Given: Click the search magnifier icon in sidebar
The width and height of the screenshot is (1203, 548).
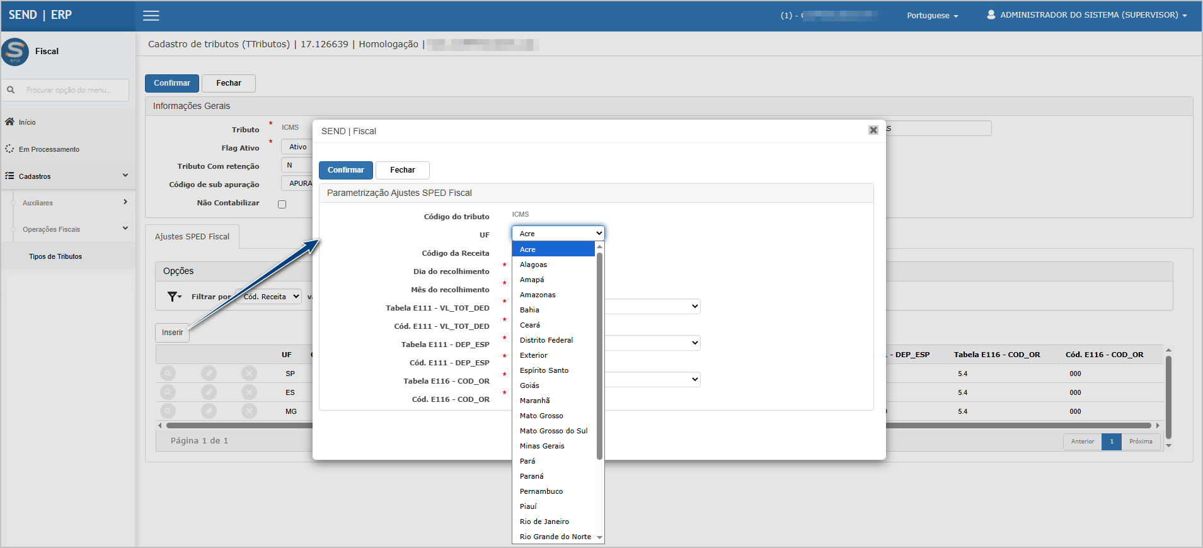Looking at the screenshot, I should click(x=11, y=90).
